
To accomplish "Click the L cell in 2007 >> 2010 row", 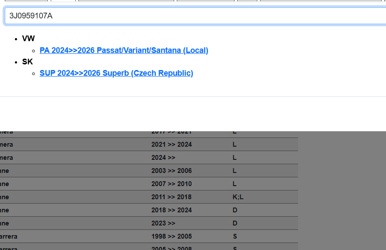I will [235, 184].
